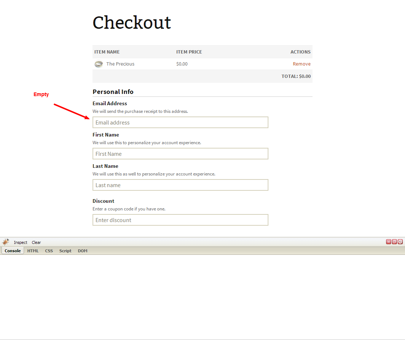Click Inspect in Firebug toolbar
Screen dimensions: 405x340
pyautogui.click(x=20, y=242)
